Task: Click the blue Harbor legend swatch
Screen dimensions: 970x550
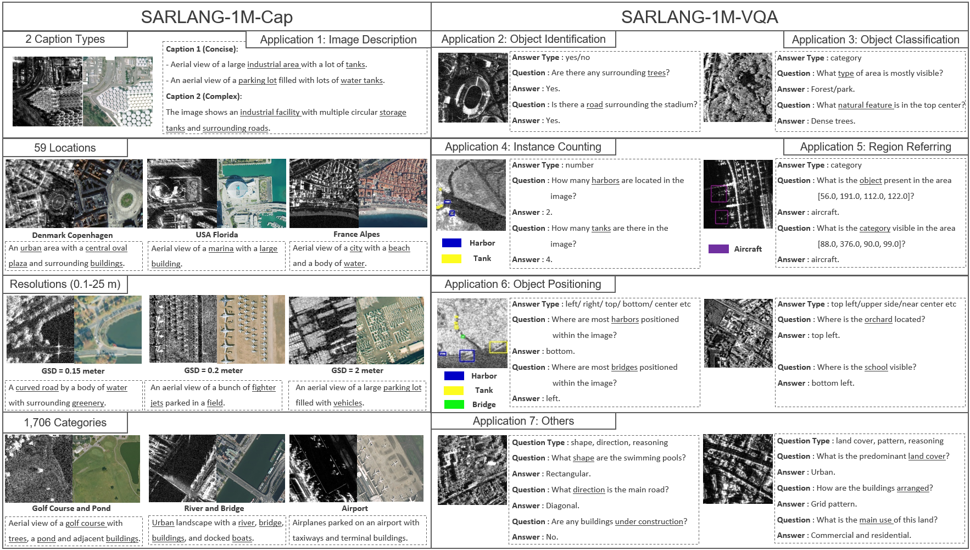Action: point(451,243)
